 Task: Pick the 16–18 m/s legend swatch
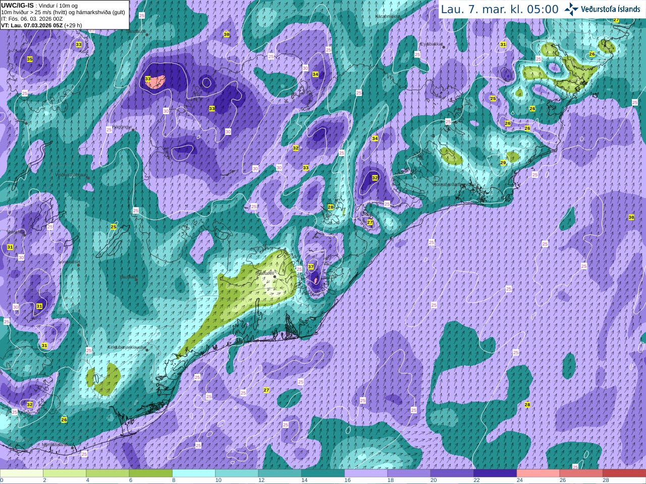366,473
